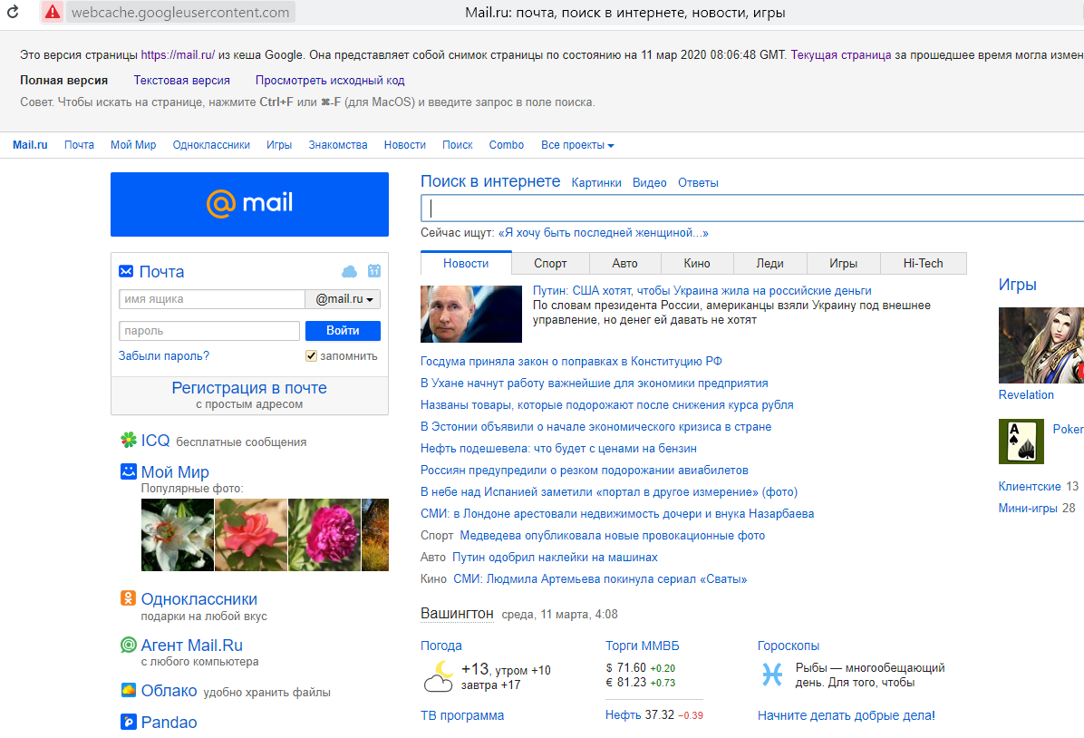Click the Облако cloud icon
Viewport: 1084px width, 738px height.
point(129,690)
